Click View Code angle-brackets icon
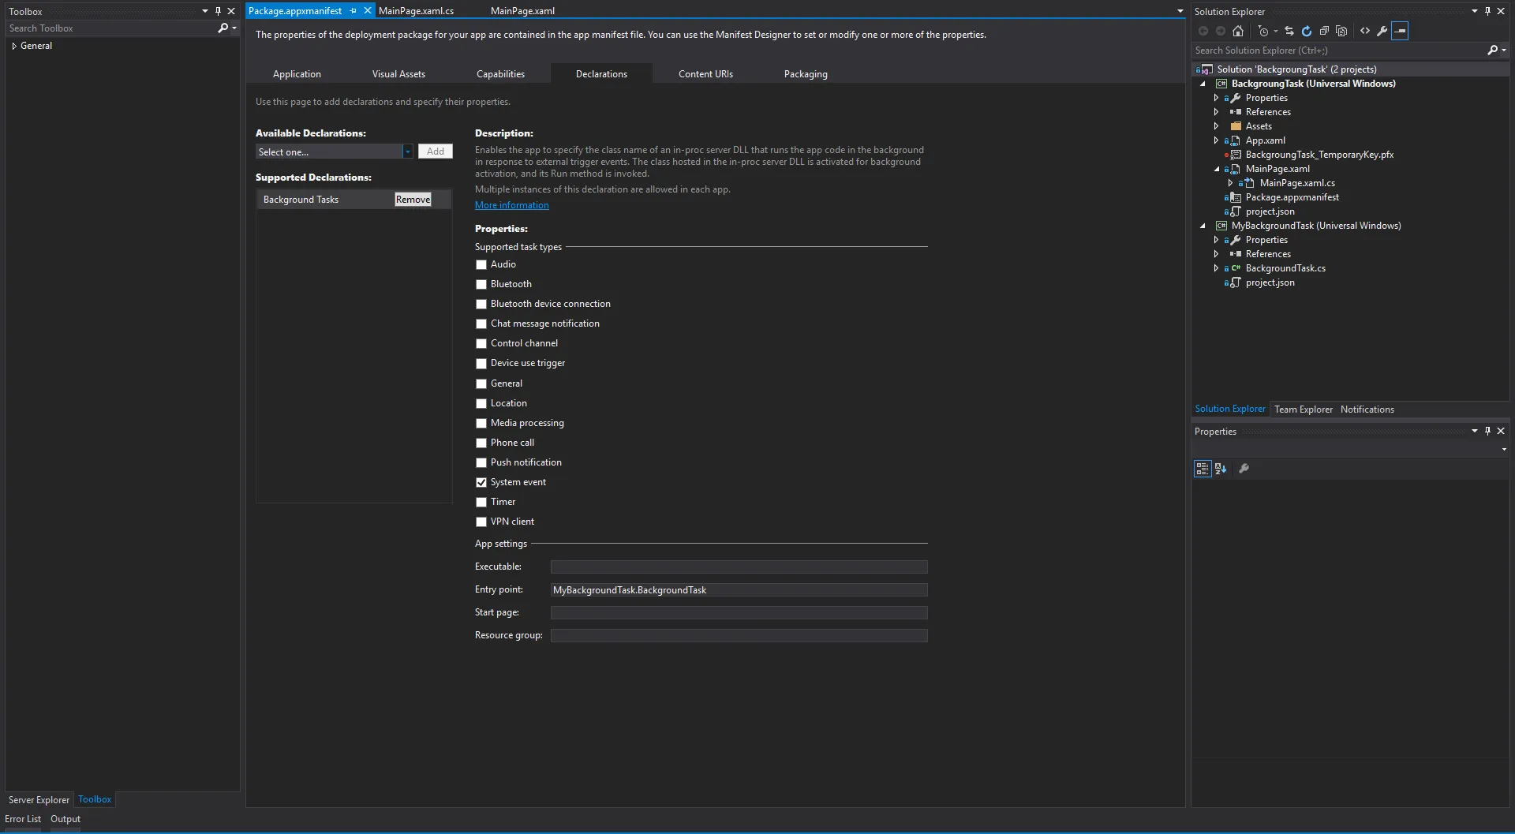The image size is (1515, 834). click(x=1364, y=31)
